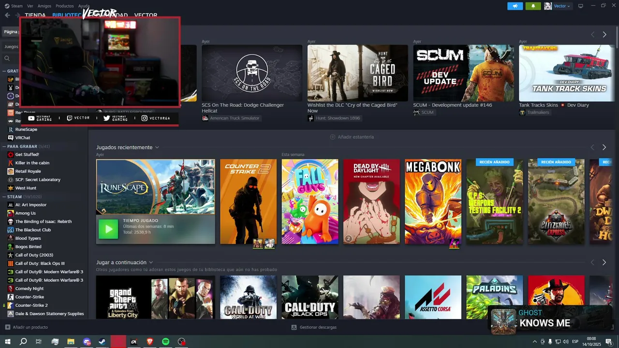Expand the Jugados recientemente shelf dropdown
The image size is (619, 348).
(x=157, y=147)
